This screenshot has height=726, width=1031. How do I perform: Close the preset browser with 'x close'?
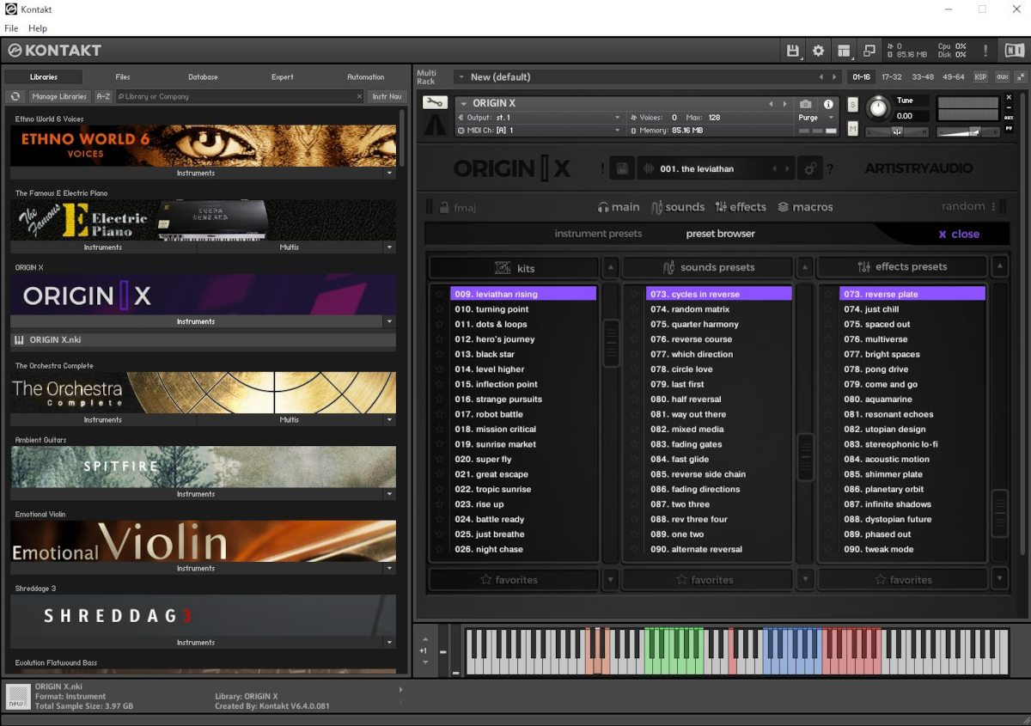click(x=958, y=234)
